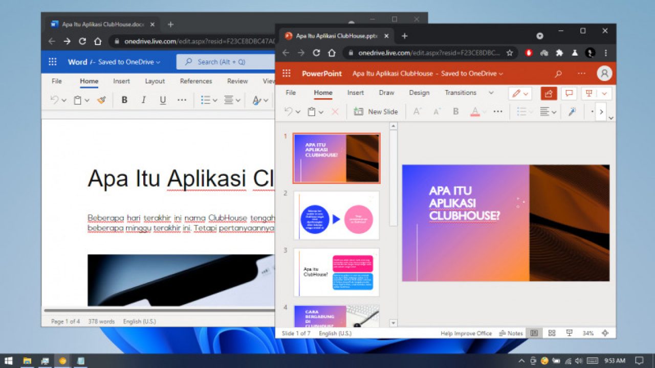Click the New Slide button
This screenshot has height=368, width=655.
point(376,111)
